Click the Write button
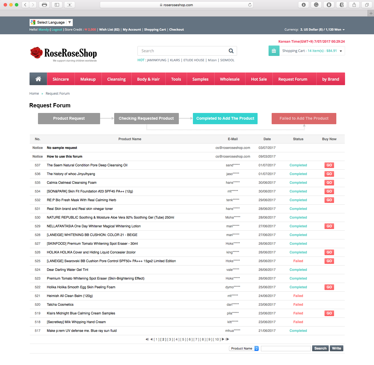374x365 pixels. [x=337, y=348]
